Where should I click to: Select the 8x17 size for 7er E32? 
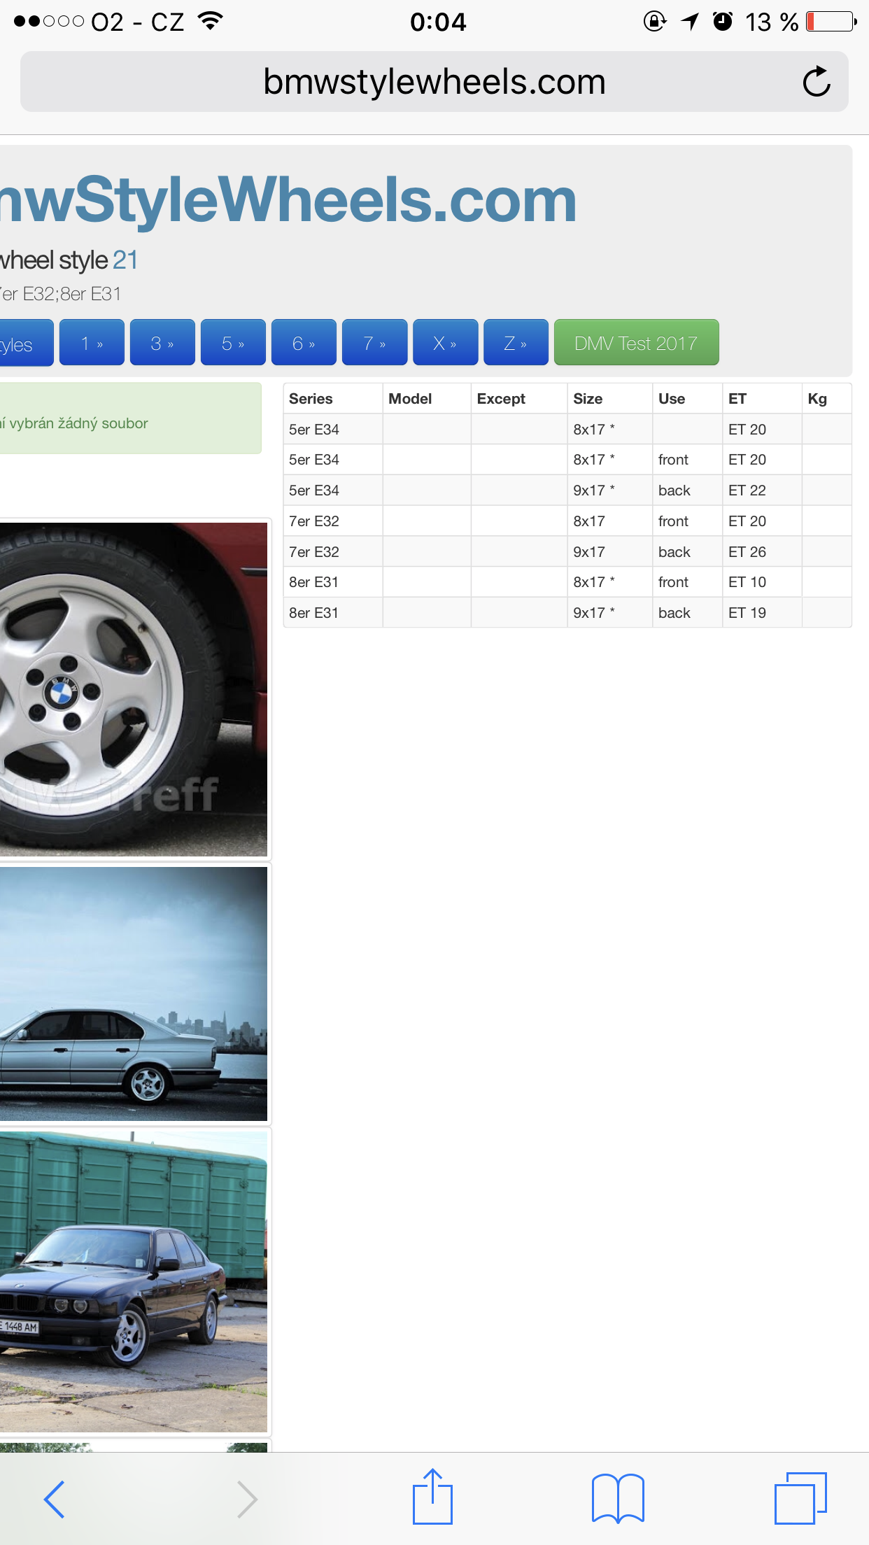609,521
